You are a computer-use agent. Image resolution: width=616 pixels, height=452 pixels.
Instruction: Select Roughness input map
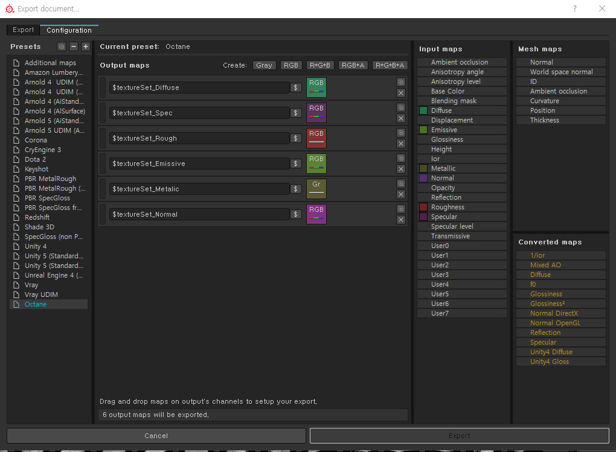pyautogui.click(x=462, y=207)
